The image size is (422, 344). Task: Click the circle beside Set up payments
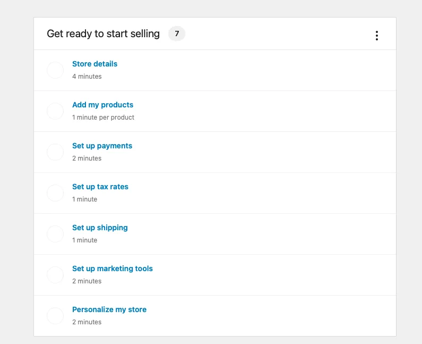tap(55, 152)
